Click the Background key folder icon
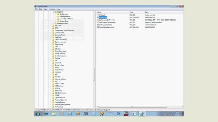The width and height of the screenshot is (218, 122). pyautogui.click(x=58, y=14)
